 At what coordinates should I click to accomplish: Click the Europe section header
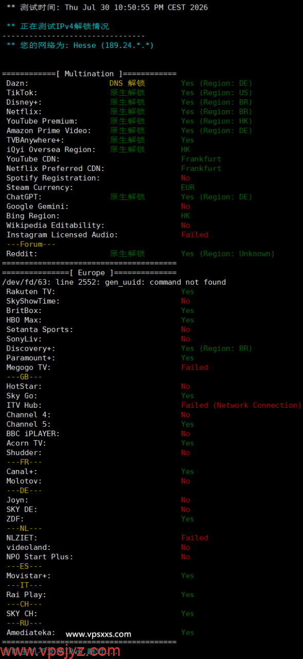[x=90, y=273]
